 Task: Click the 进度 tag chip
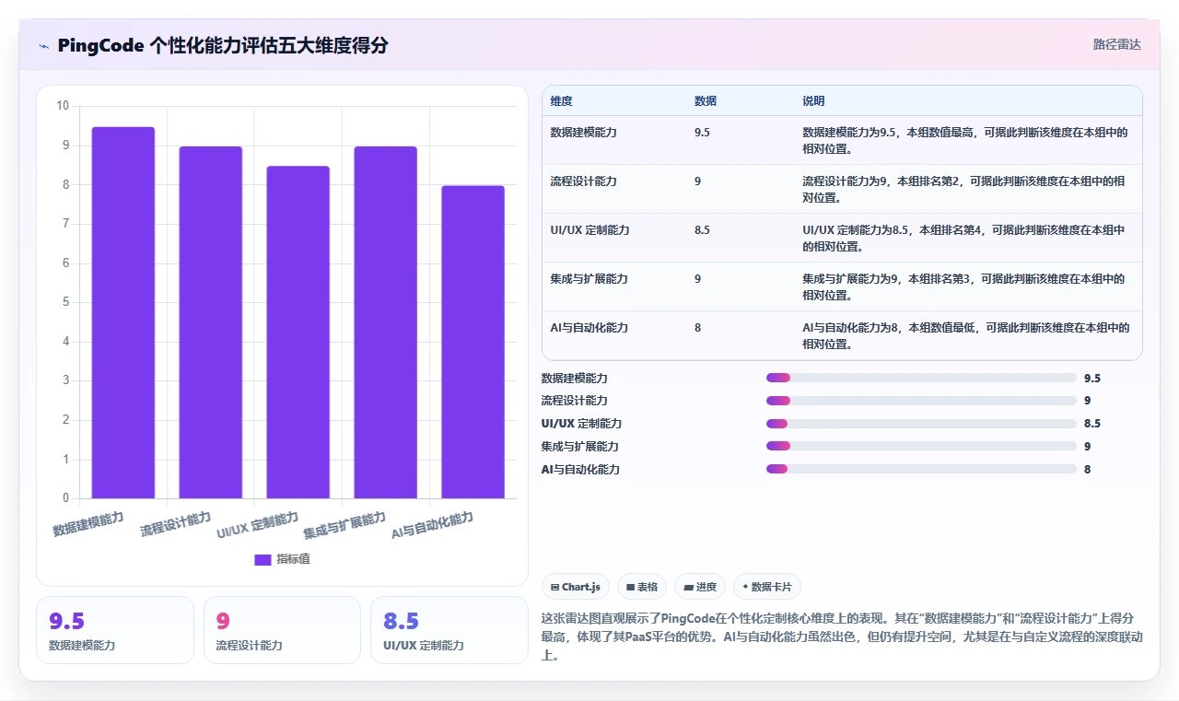click(700, 587)
